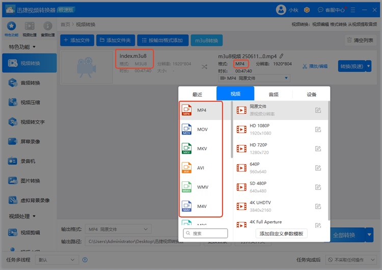Switch to the 视频 tab
382x270 pixels.
[x=235, y=94]
